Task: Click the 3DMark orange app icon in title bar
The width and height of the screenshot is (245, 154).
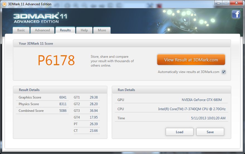Action: point(4,4)
